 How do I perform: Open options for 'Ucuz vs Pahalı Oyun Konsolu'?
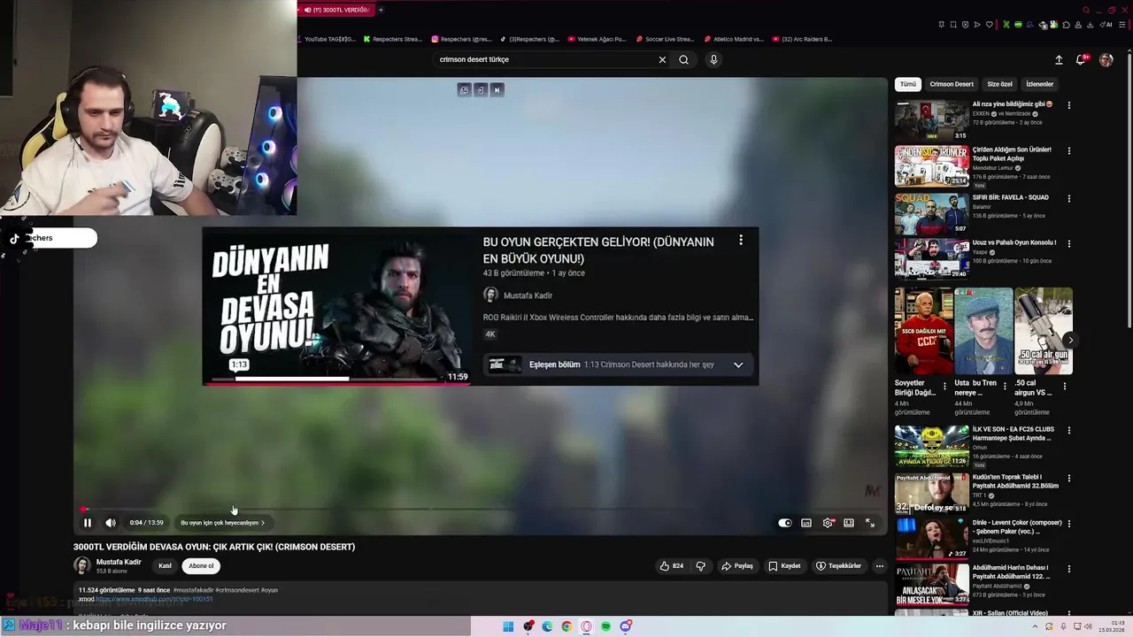pos(1068,244)
